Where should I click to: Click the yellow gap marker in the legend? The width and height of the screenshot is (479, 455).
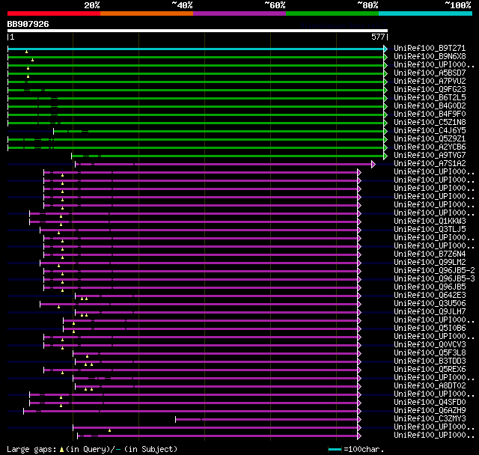click(61, 450)
